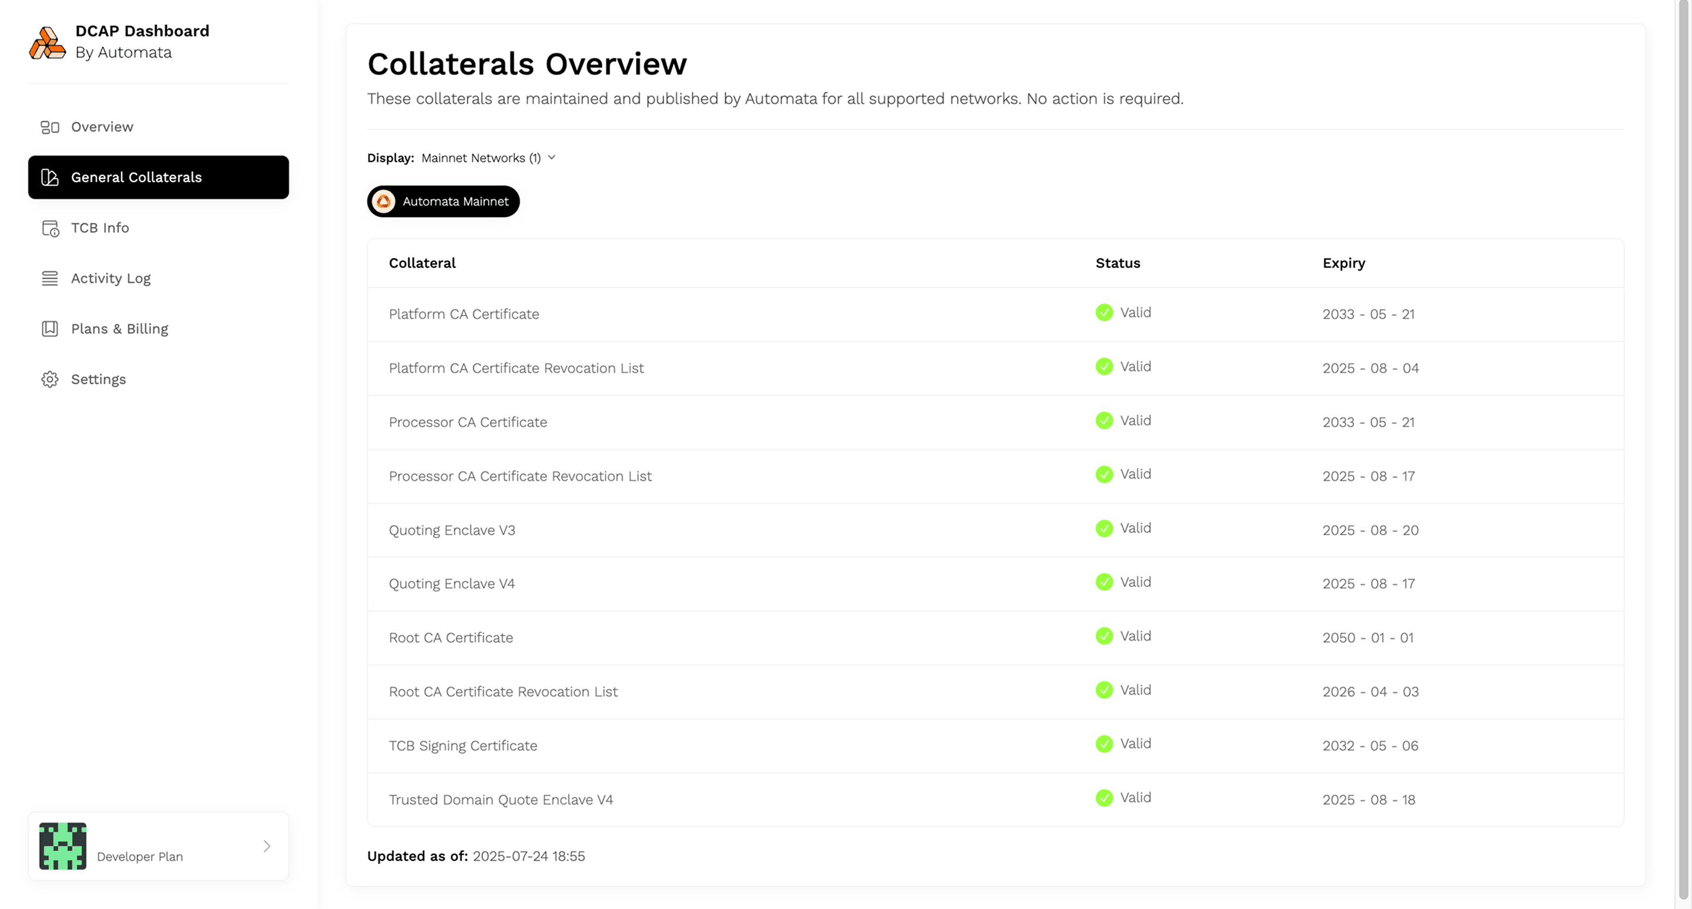Screen dimensions: 1692x909
Task: Click the Valid checkmark beside Quoting Enclave V3
Action: (1103, 528)
